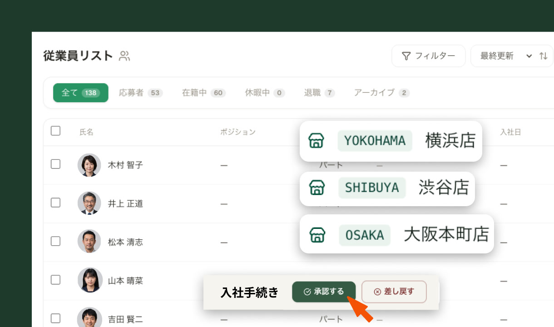Viewport: 554px width, 327px height.
Task: Open the フィルター filter button
Action: [x=428, y=56]
